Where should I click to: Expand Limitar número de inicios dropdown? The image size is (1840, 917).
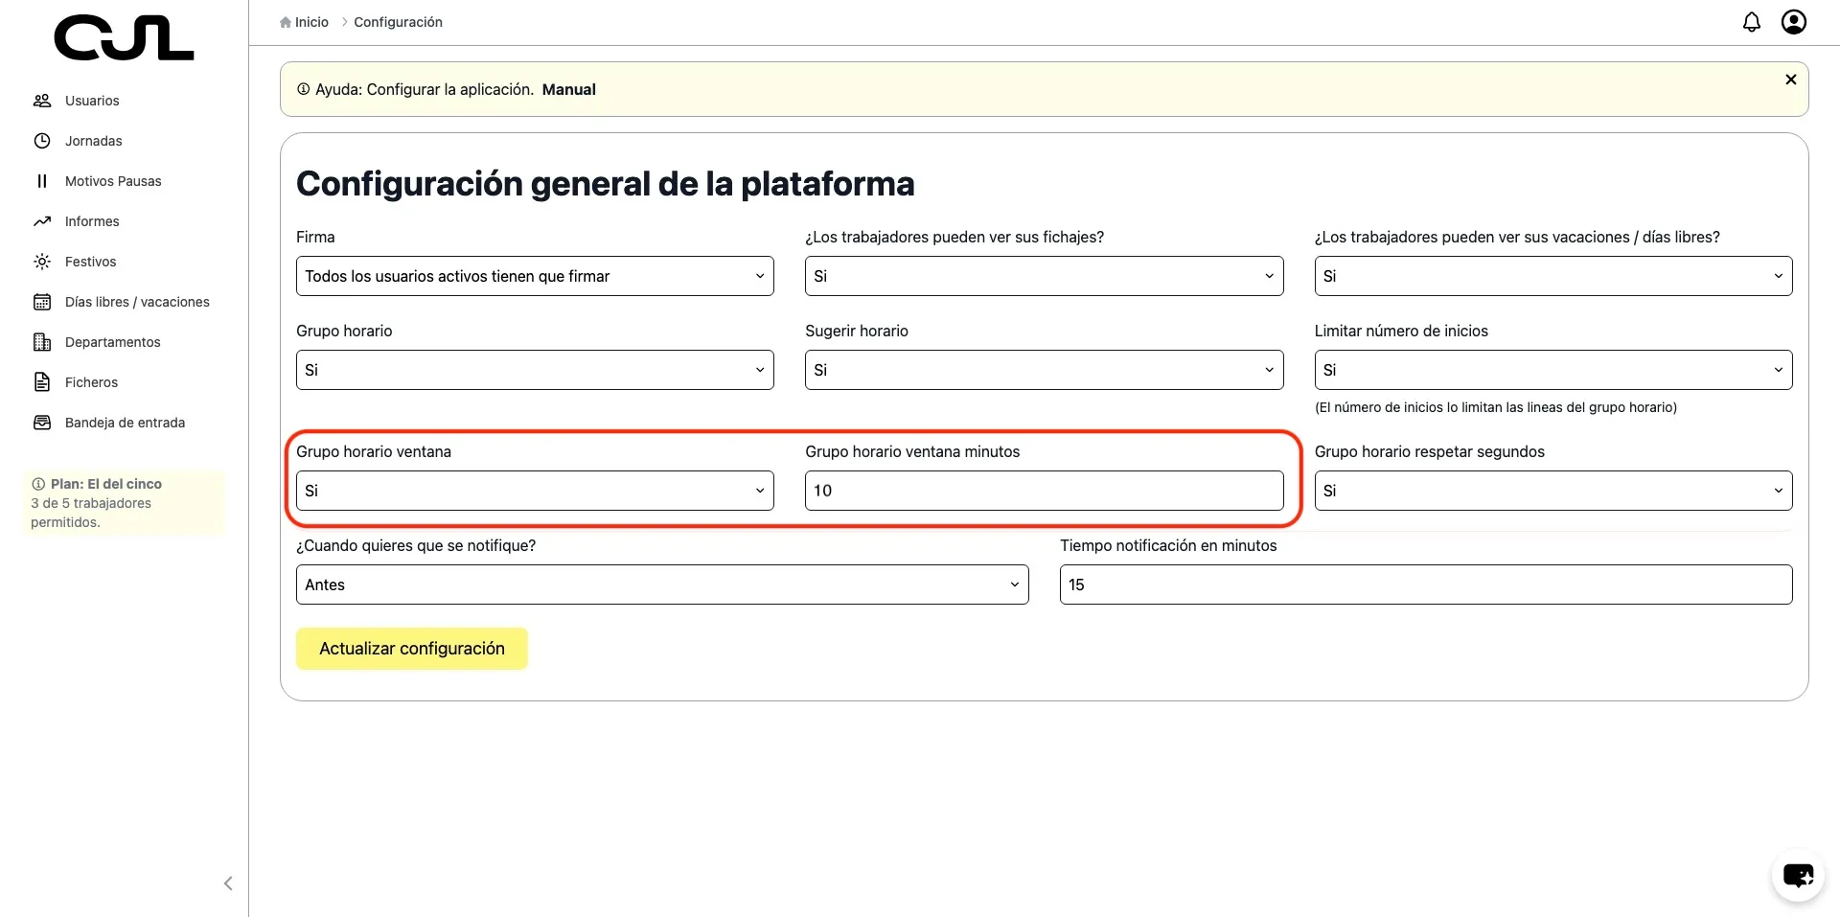(1553, 370)
